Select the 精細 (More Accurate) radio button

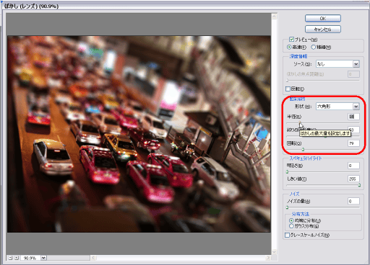[x=313, y=47]
